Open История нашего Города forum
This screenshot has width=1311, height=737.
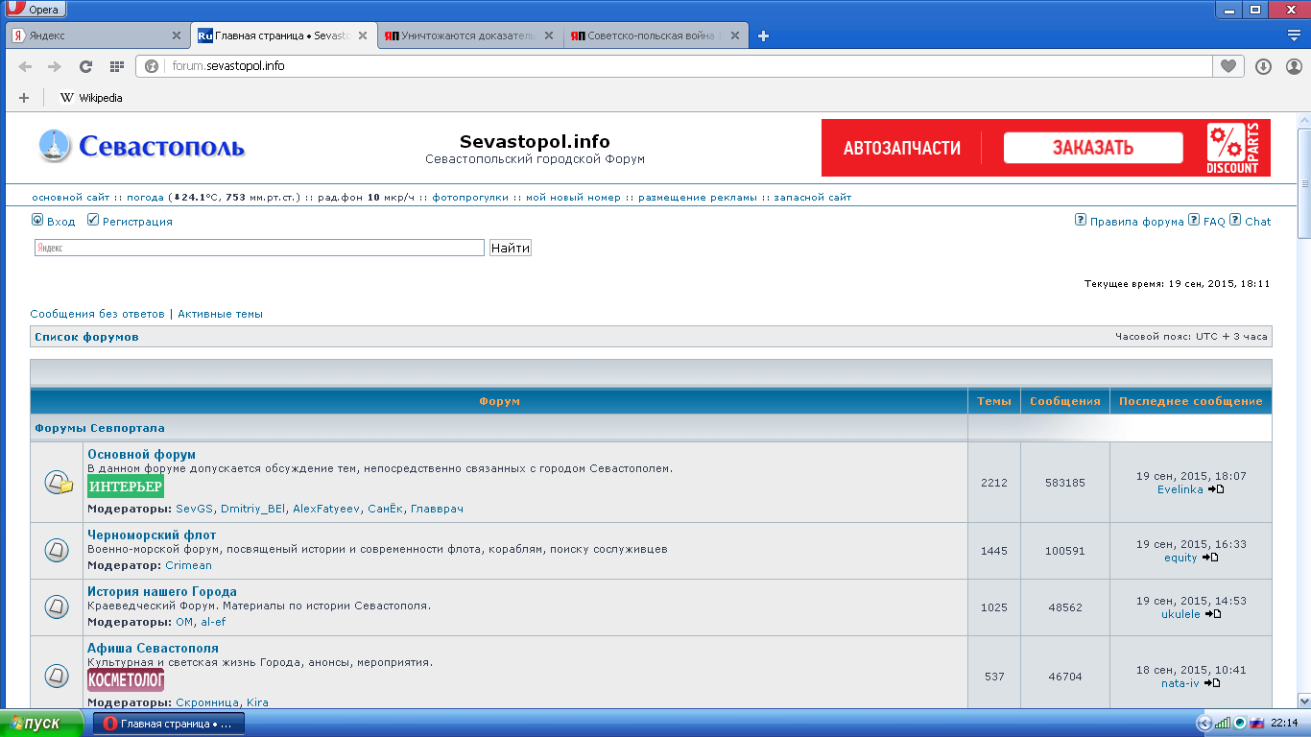coord(162,591)
